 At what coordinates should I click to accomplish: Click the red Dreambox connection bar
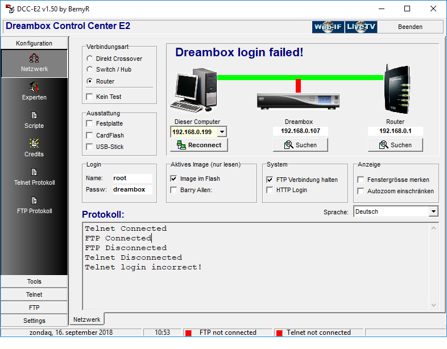point(298,86)
